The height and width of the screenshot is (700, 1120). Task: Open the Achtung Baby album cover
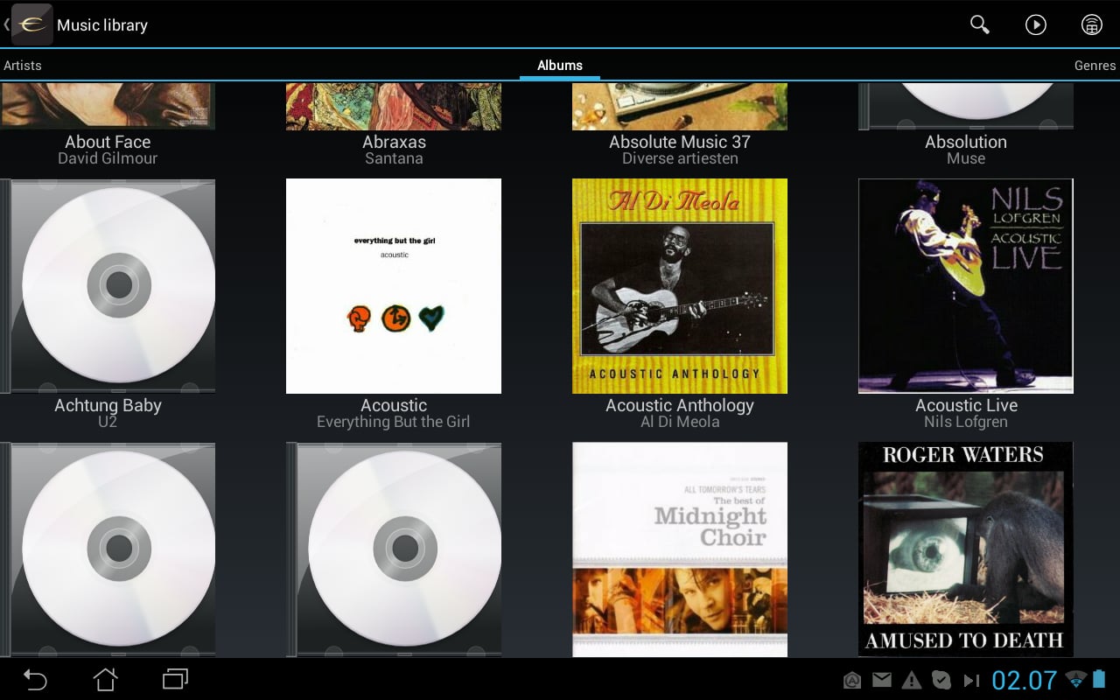coord(108,286)
